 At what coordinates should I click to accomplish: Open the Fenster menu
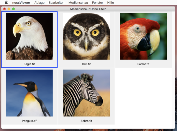(x=98, y=3)
